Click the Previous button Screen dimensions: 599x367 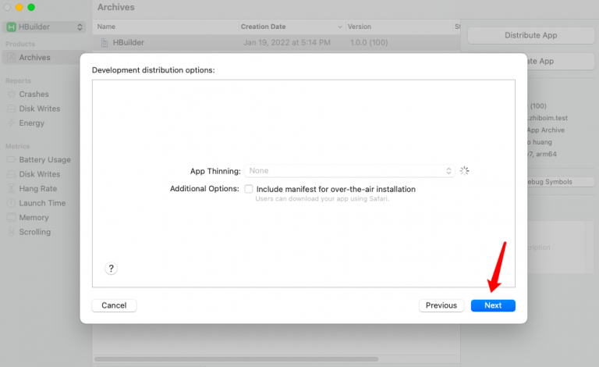click(x=441, y=305)
